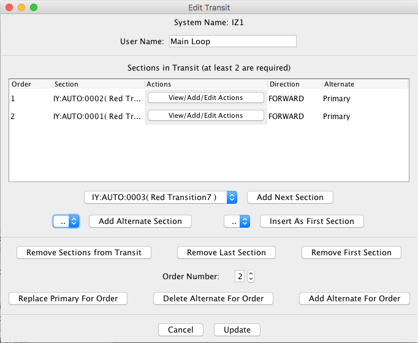418x343 pixels.
Task: Click Remove Sections from Transit
Action: coord(84,252)
